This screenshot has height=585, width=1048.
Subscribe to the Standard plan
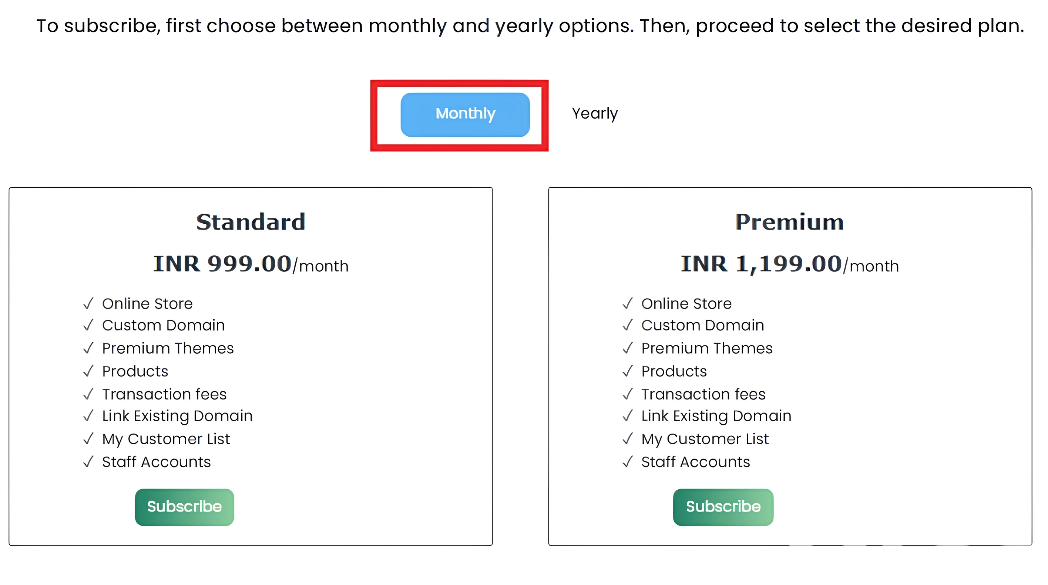184,507
